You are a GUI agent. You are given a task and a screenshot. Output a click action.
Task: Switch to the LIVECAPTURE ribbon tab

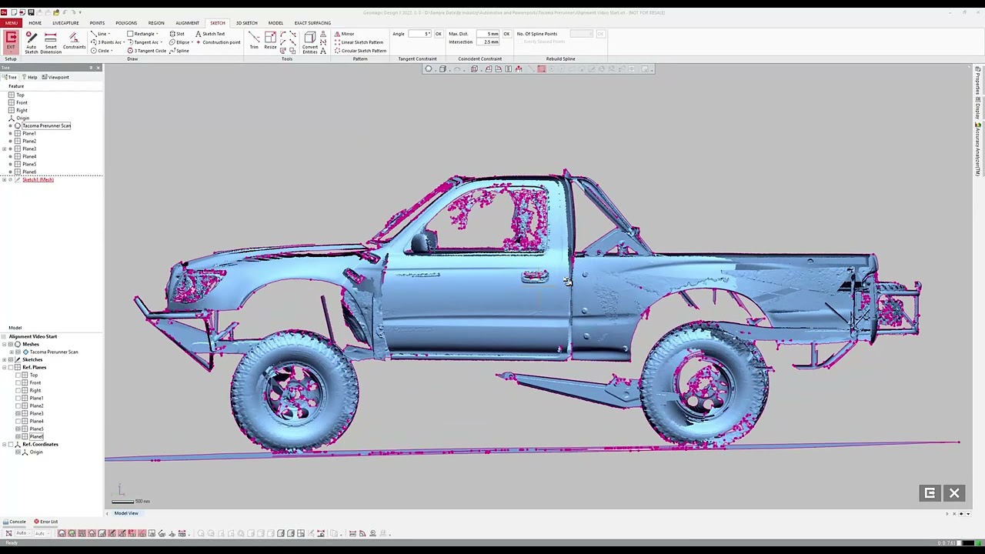click(x=65, y=23)
